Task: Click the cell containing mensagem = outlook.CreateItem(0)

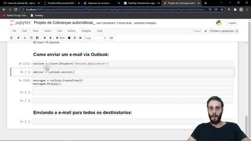Action: pos(133,82)
